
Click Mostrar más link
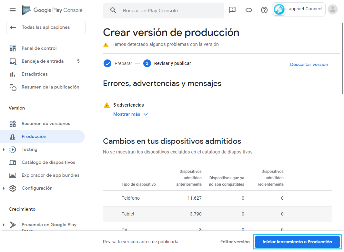[x=126, y=114]
